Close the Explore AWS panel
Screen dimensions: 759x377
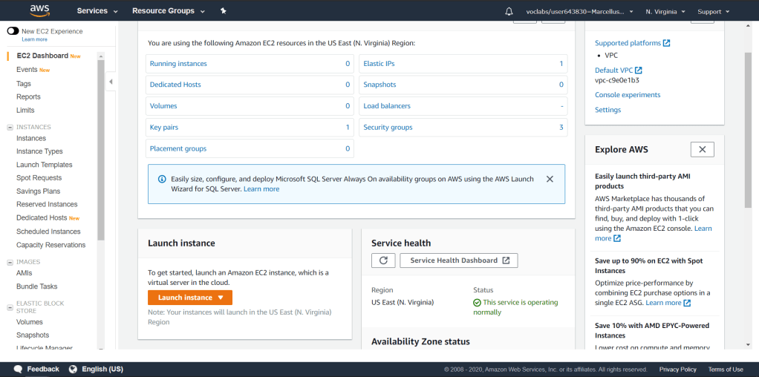[702, 149]
